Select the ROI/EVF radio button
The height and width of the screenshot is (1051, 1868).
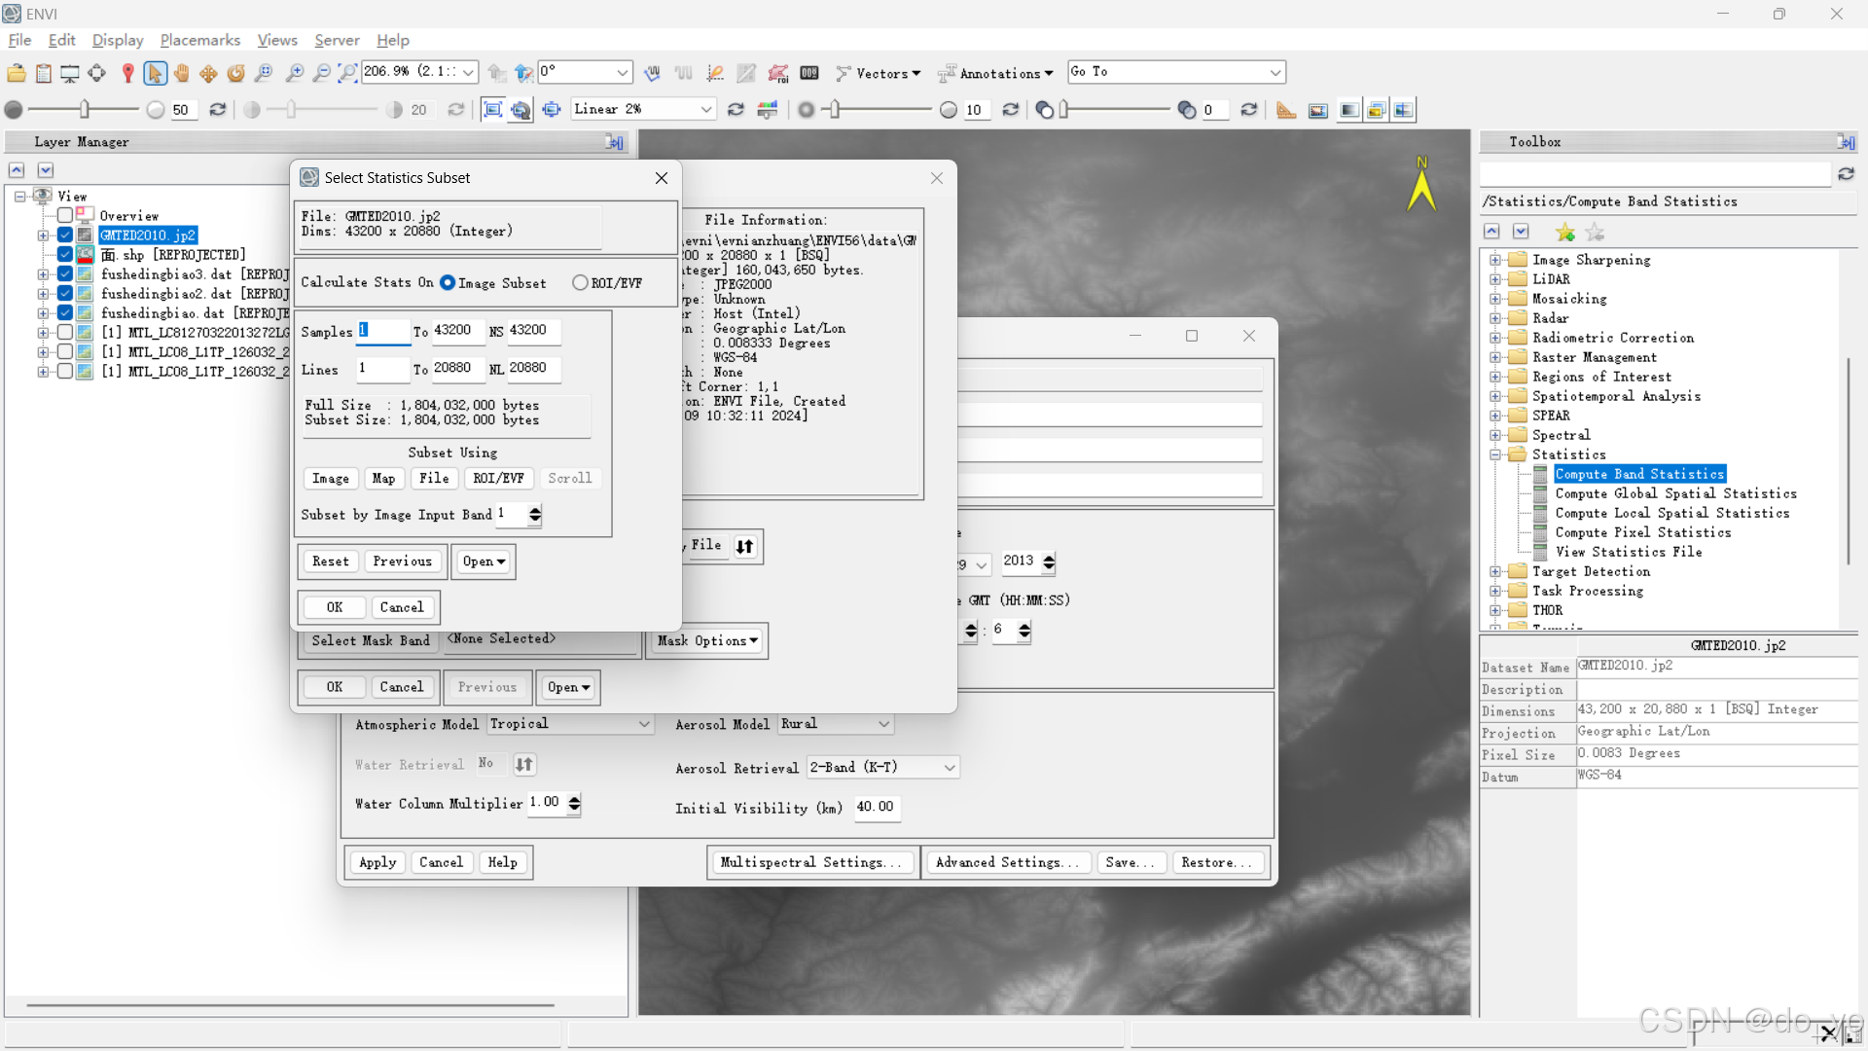coord(581,283)
